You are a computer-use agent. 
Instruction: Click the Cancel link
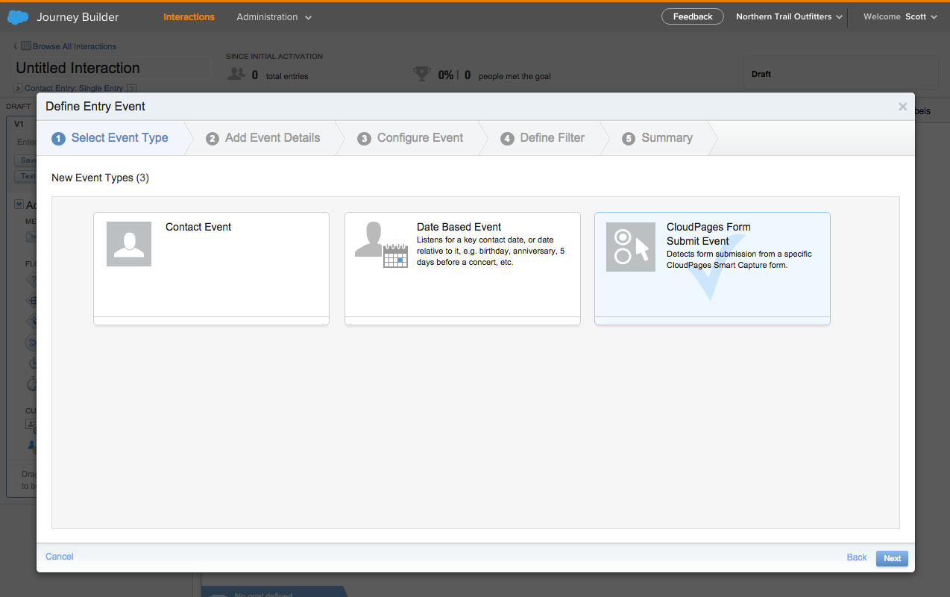click(60, 557)
